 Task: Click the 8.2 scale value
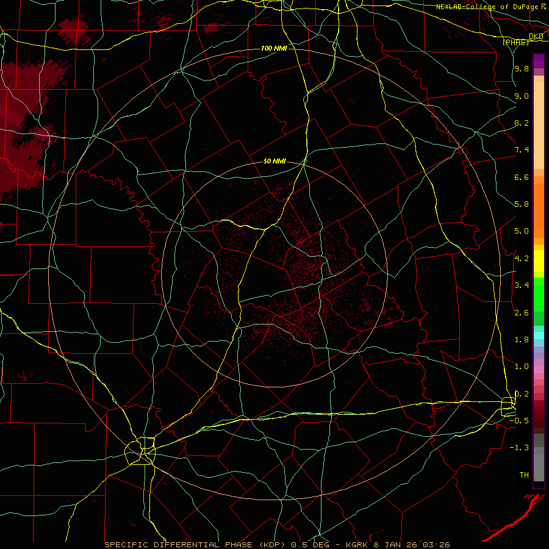click(x=522, y=123)
